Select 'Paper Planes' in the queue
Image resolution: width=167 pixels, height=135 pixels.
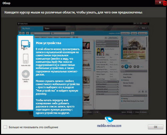tap(127, 77)
